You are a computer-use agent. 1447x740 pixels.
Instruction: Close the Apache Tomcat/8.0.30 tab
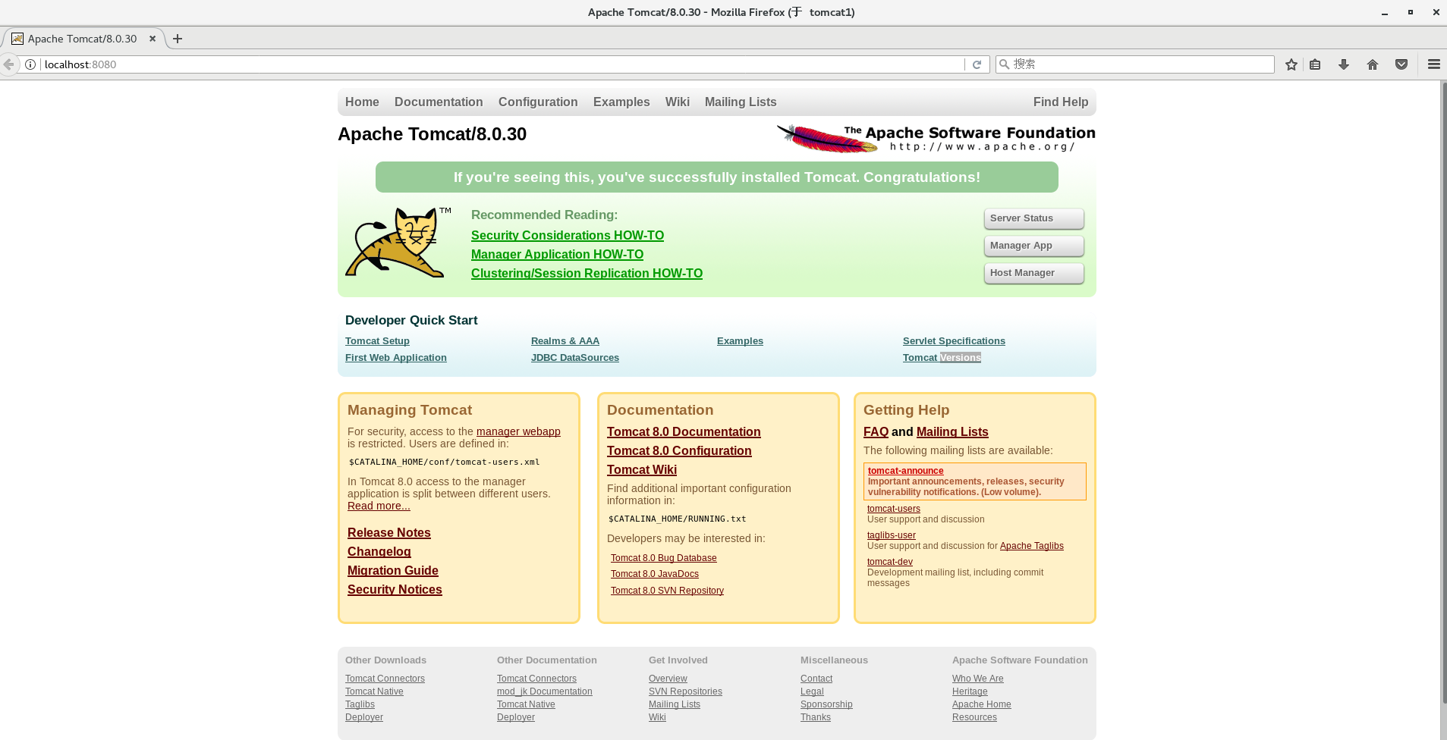(153, 39)
